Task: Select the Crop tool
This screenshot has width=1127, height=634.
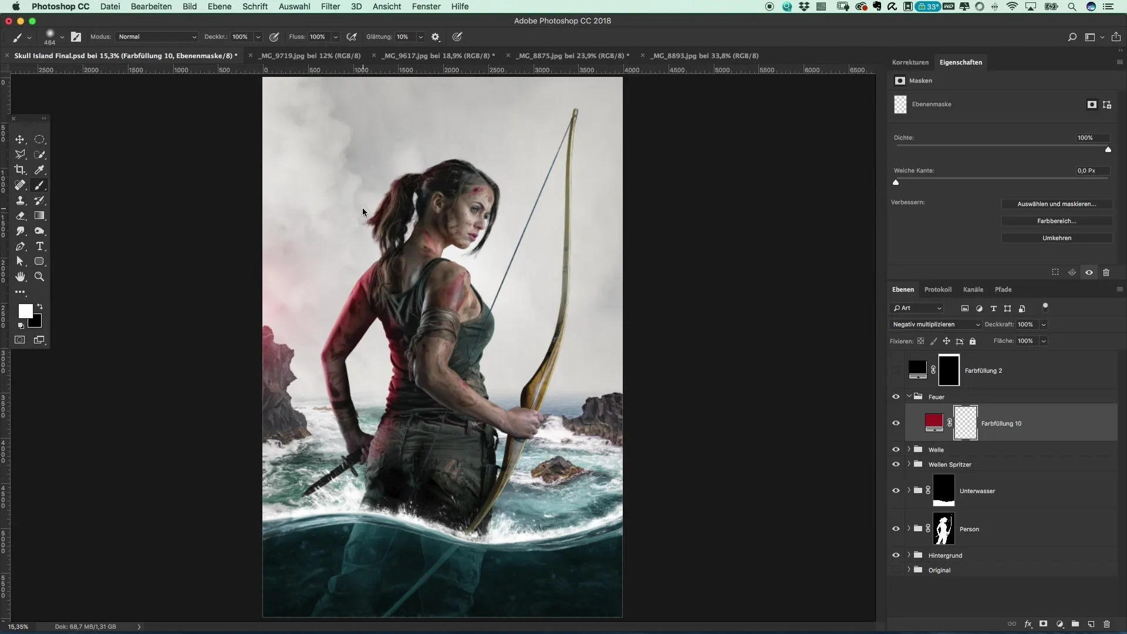Action: click(20, 170)
